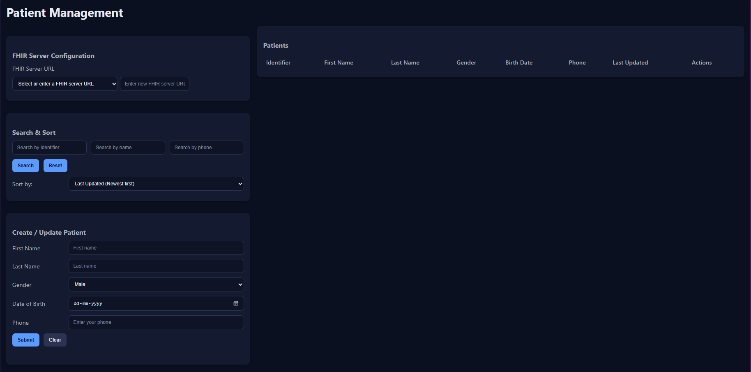Clear the patient form
Viewport: 751px width, 372px height.
pyautogui.click(x=55, y=340)
